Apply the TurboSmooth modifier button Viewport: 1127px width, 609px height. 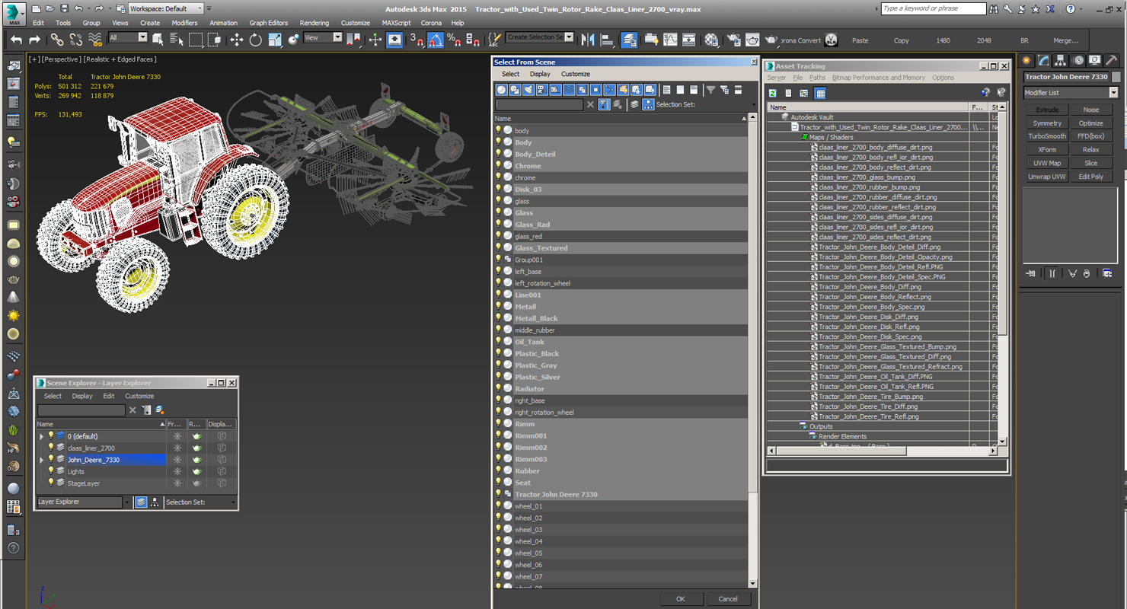1046,136
